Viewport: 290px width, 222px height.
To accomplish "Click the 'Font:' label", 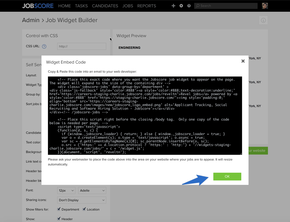I will pos(30,190).
